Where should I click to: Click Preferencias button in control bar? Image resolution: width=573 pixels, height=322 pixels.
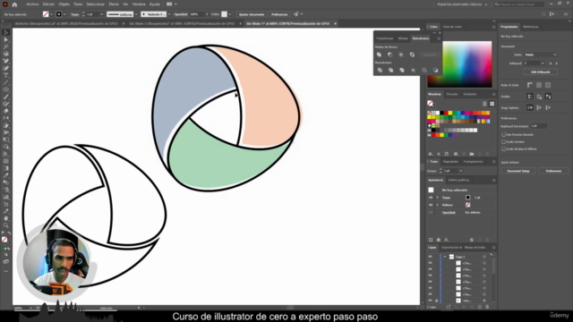(x=279, y=14)
